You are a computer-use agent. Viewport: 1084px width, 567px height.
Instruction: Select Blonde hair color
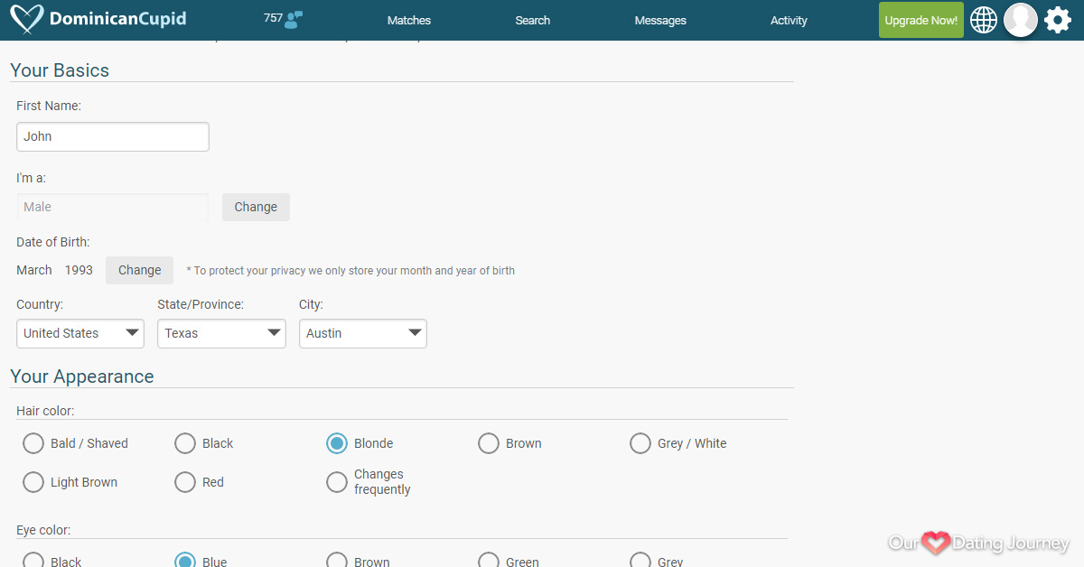pos(337,443)
